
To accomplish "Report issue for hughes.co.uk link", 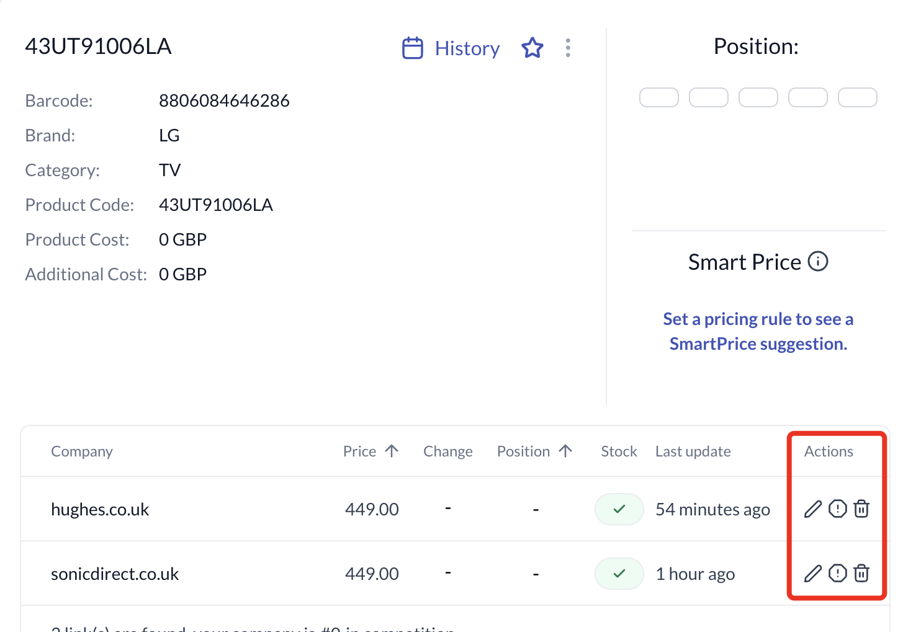I will 838,509.
